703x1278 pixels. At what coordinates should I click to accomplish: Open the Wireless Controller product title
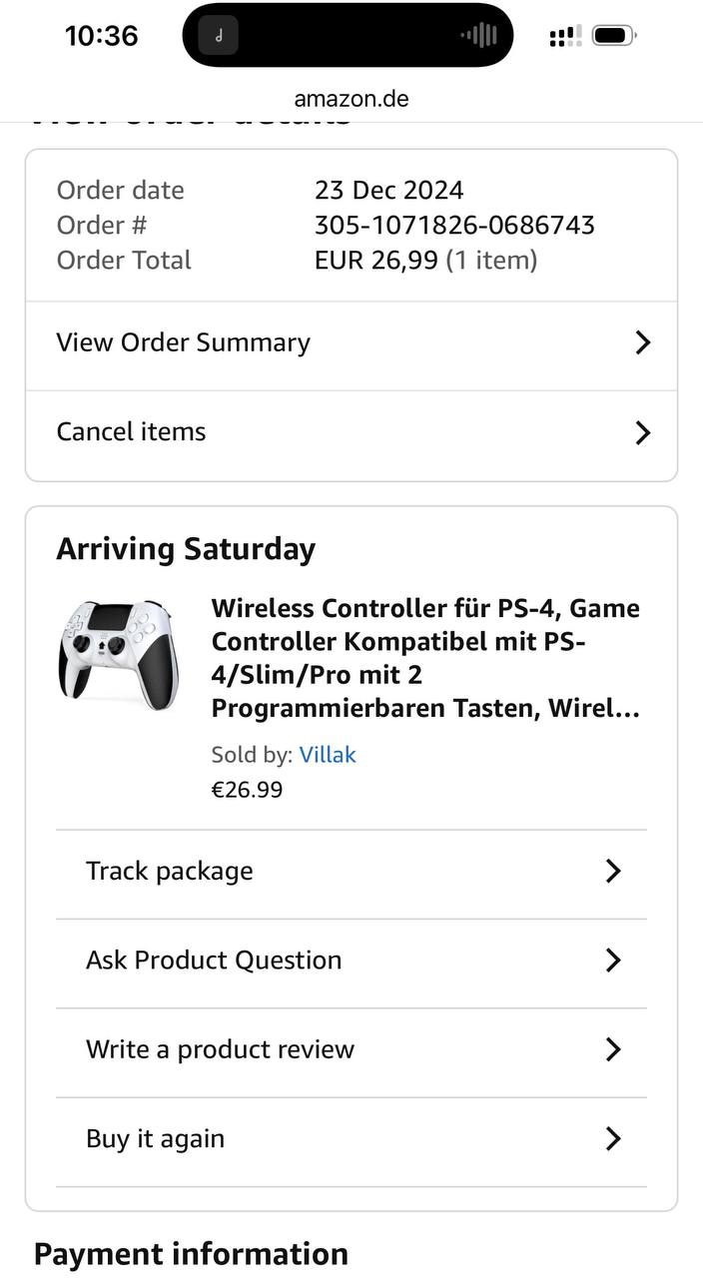click(425, 659)
